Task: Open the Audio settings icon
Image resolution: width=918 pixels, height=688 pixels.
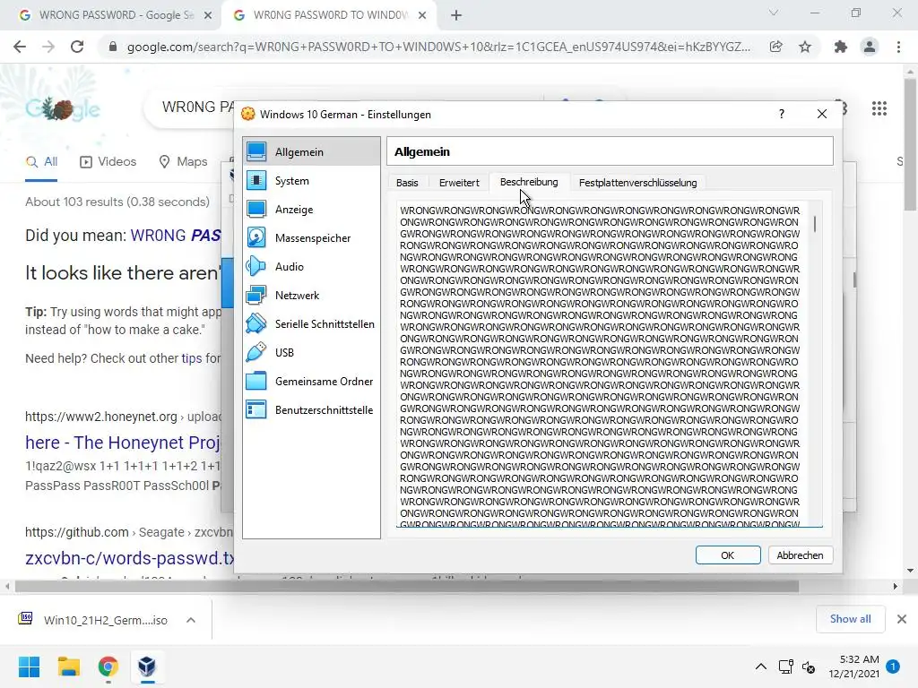Action: 256,266
